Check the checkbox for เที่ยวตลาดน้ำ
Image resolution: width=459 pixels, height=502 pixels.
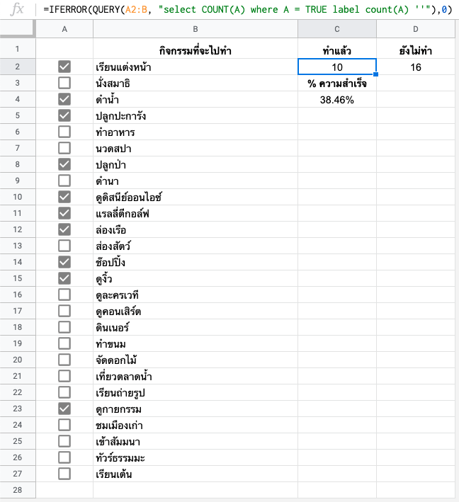click(64, 376)
